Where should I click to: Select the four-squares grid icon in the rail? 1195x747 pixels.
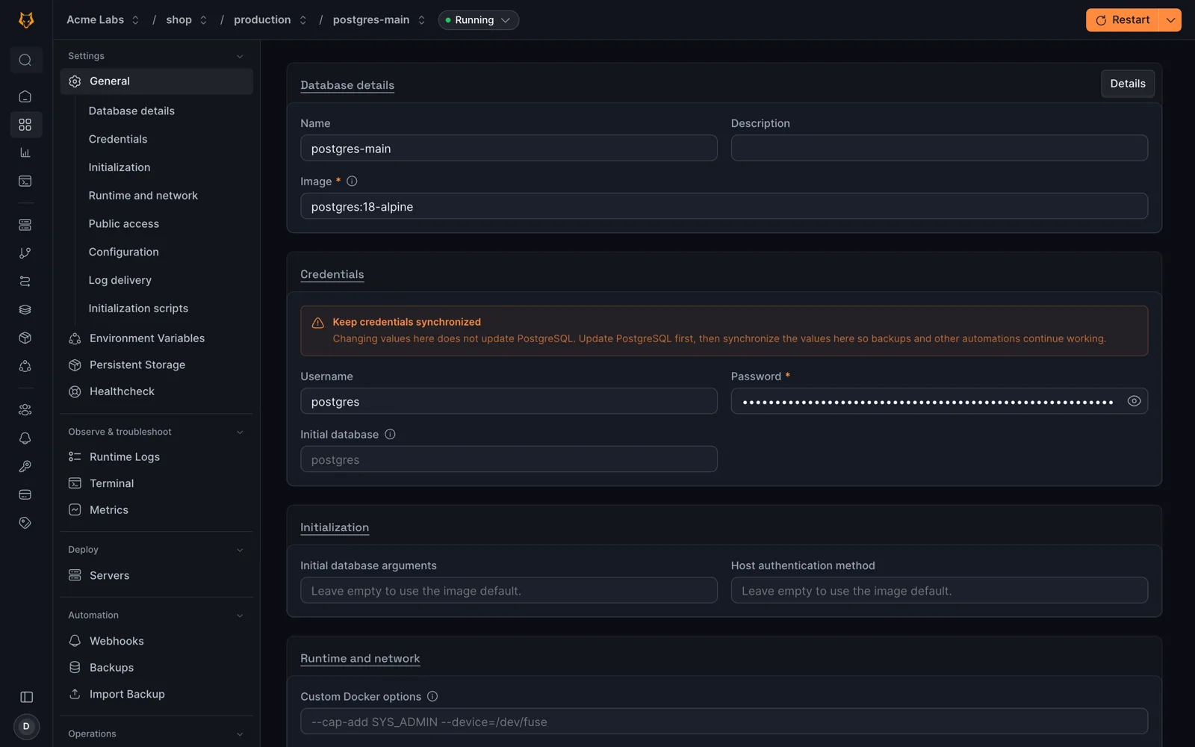(25, 125)
